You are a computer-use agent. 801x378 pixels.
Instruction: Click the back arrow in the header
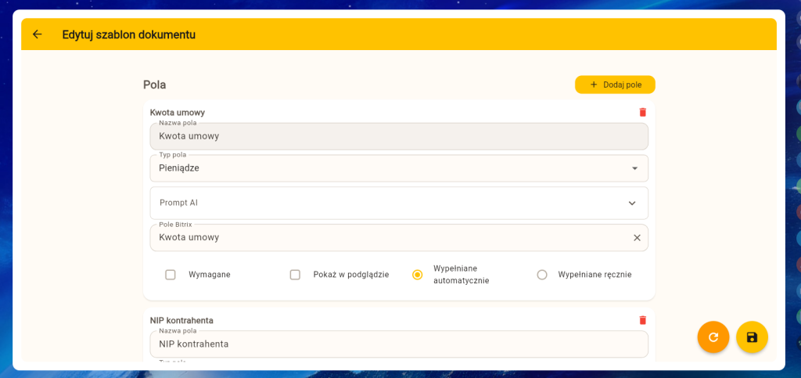point(37,34)
